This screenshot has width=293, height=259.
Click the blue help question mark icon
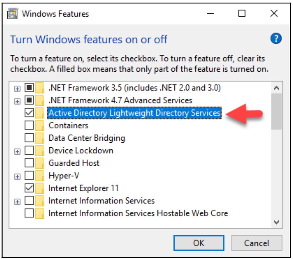click(x=276, y=39)
